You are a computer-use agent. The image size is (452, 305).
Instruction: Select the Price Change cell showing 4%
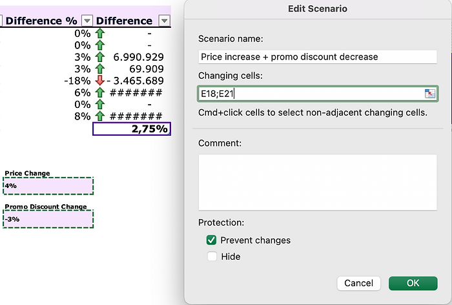pos(48,185)
